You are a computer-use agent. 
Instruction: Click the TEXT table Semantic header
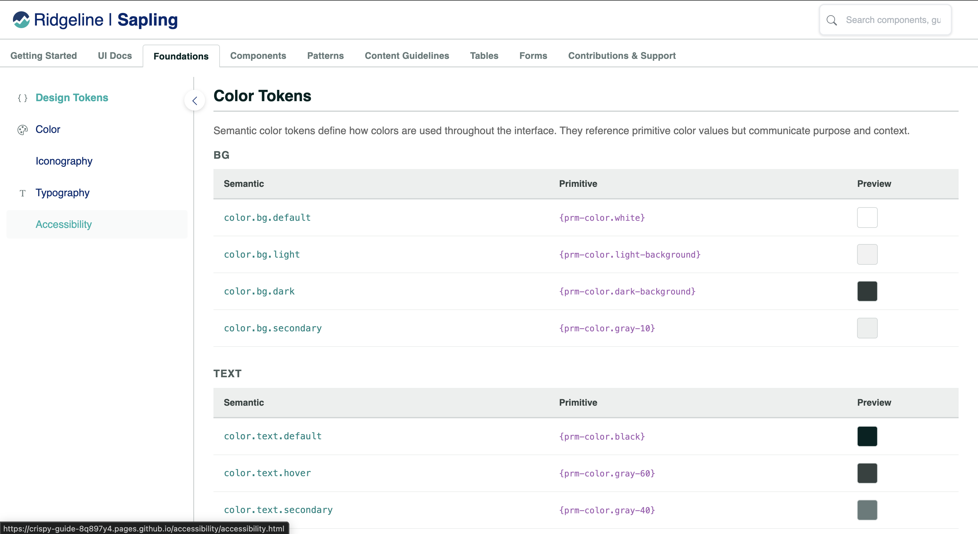[x=244, y=403]
